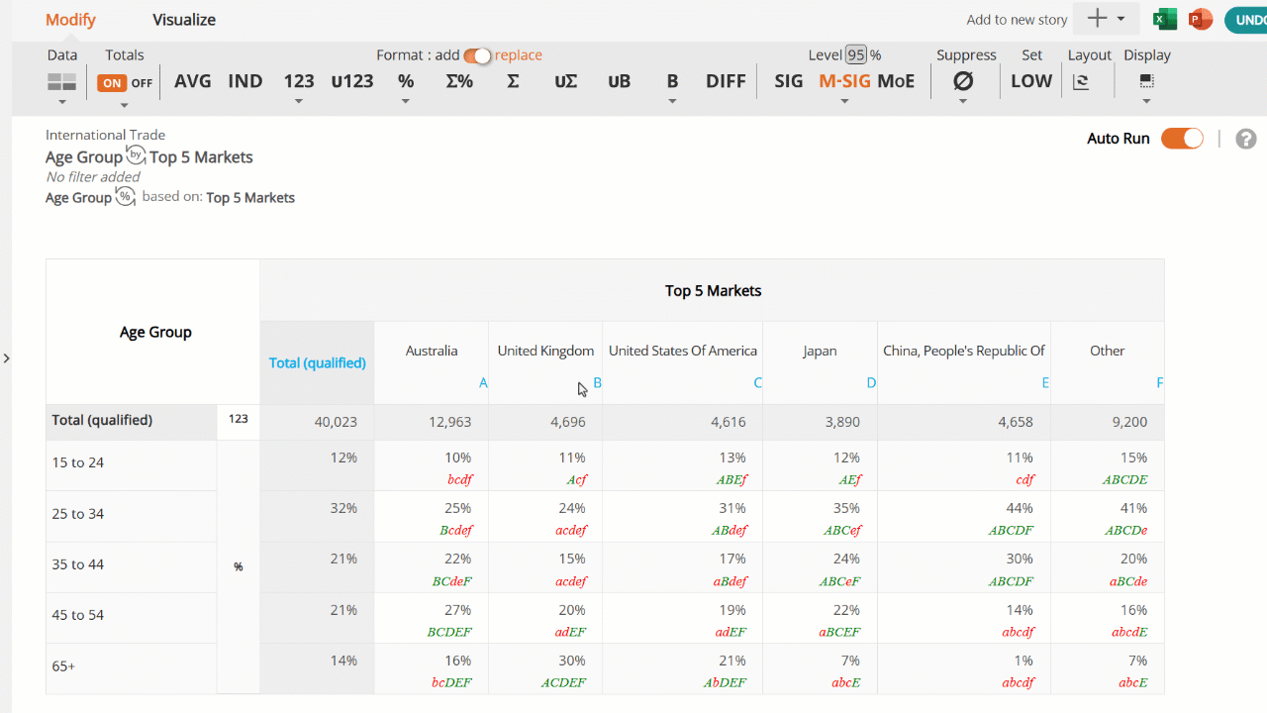Screen dimensions: 1267x713
Task: Open the help question mark icon
Action: click(1246, 139)
